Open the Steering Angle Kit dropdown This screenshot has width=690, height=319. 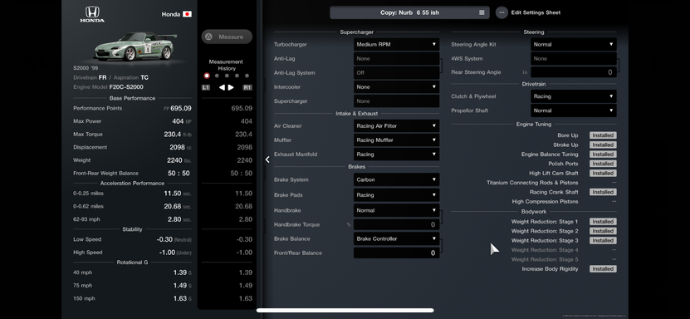[574, 44]
